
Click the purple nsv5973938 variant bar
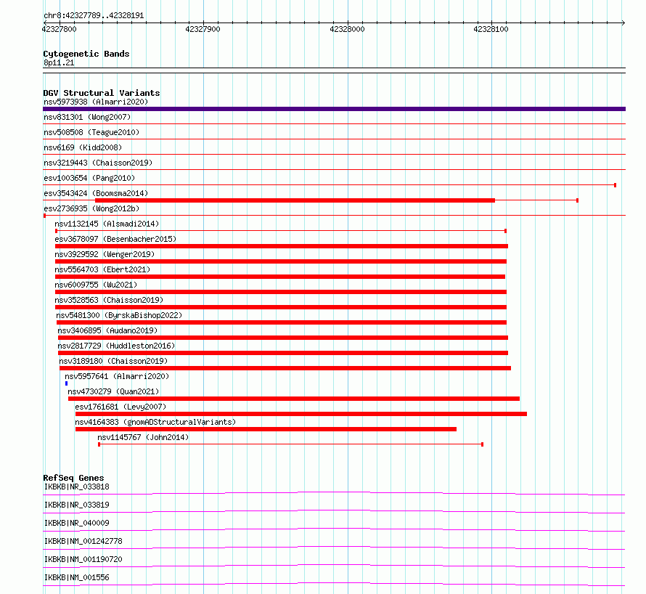334,109
